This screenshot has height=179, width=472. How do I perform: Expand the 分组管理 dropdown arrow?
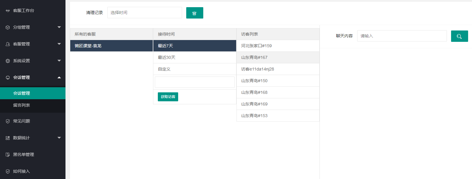tap(59, 27)
